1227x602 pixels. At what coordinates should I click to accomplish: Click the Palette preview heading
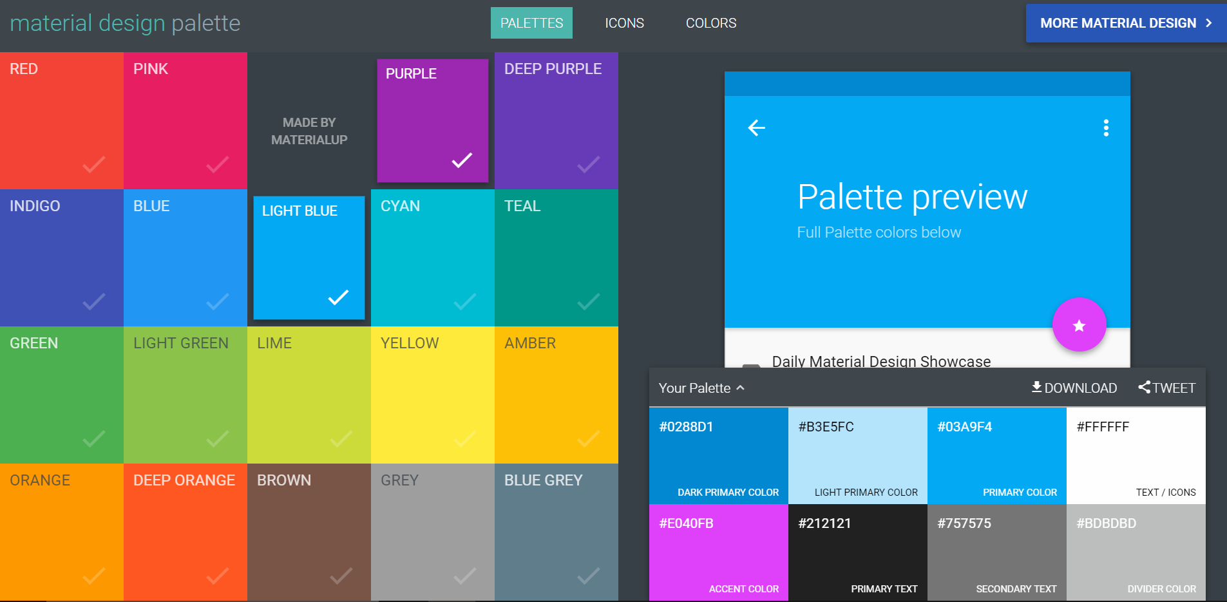click(912, 197)
